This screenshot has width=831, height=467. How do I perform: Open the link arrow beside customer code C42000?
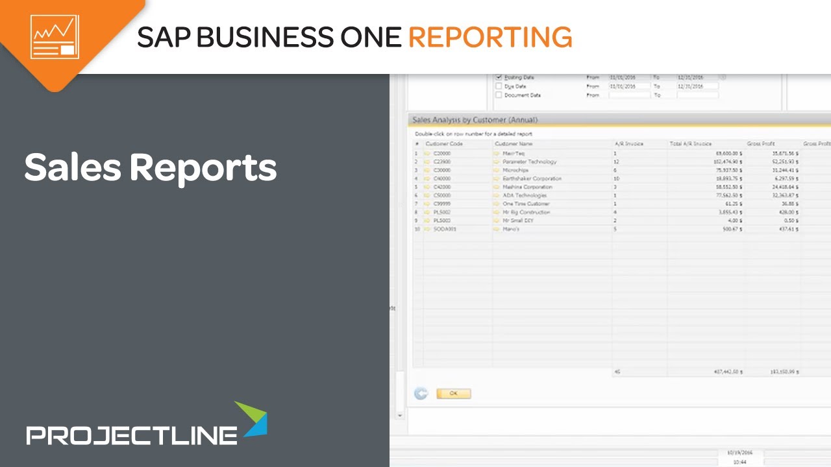pyautogui.click(x=427, y=187)
